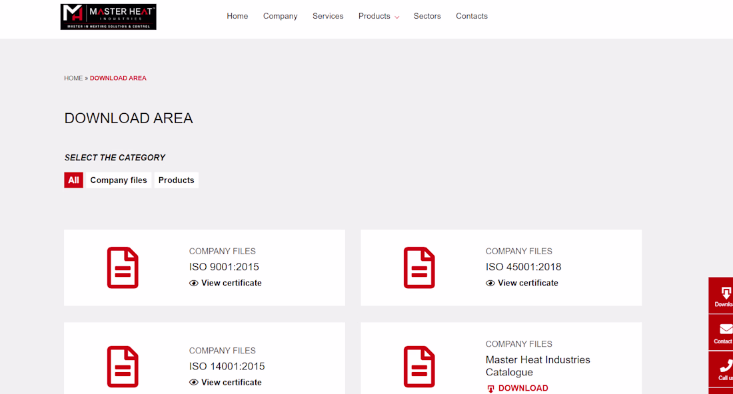Open the Contacts page
733x394 pixels.
point(472,16)
